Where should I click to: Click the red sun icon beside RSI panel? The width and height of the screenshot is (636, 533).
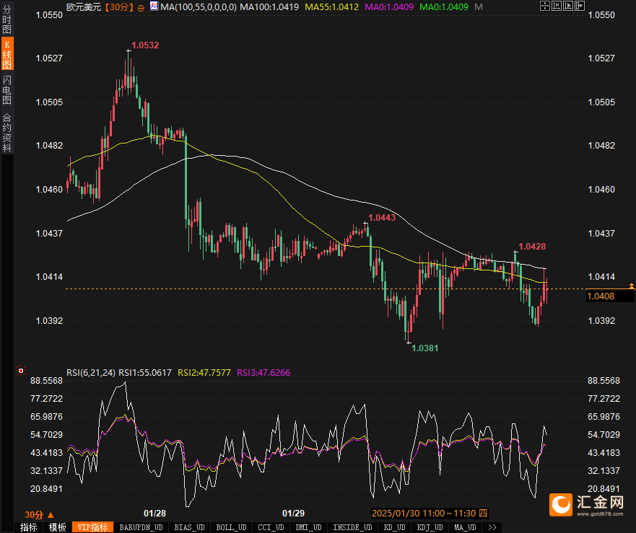(x=21, y=371)
